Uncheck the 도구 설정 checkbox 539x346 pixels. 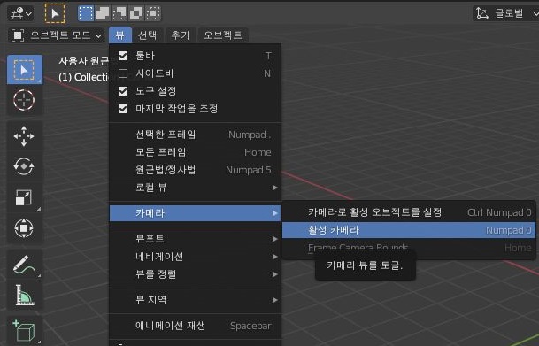tap(123, 91)
